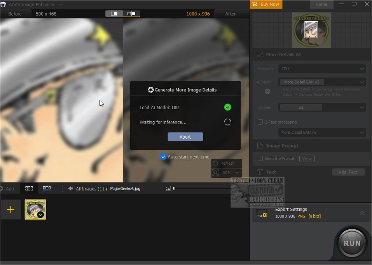Toggle Auto start next time checkbox
The image size is (372, 265).
[x=163, y=157]
